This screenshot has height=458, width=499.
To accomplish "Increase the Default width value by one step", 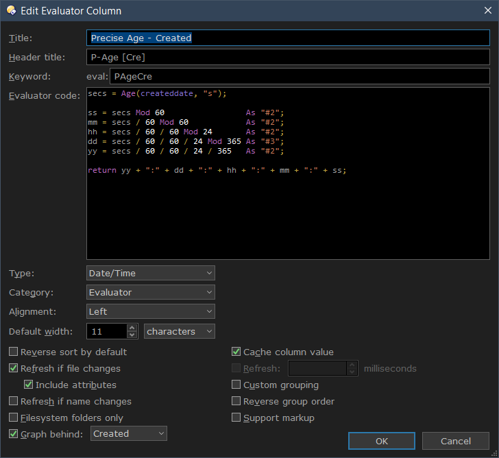I will [132, 328].
